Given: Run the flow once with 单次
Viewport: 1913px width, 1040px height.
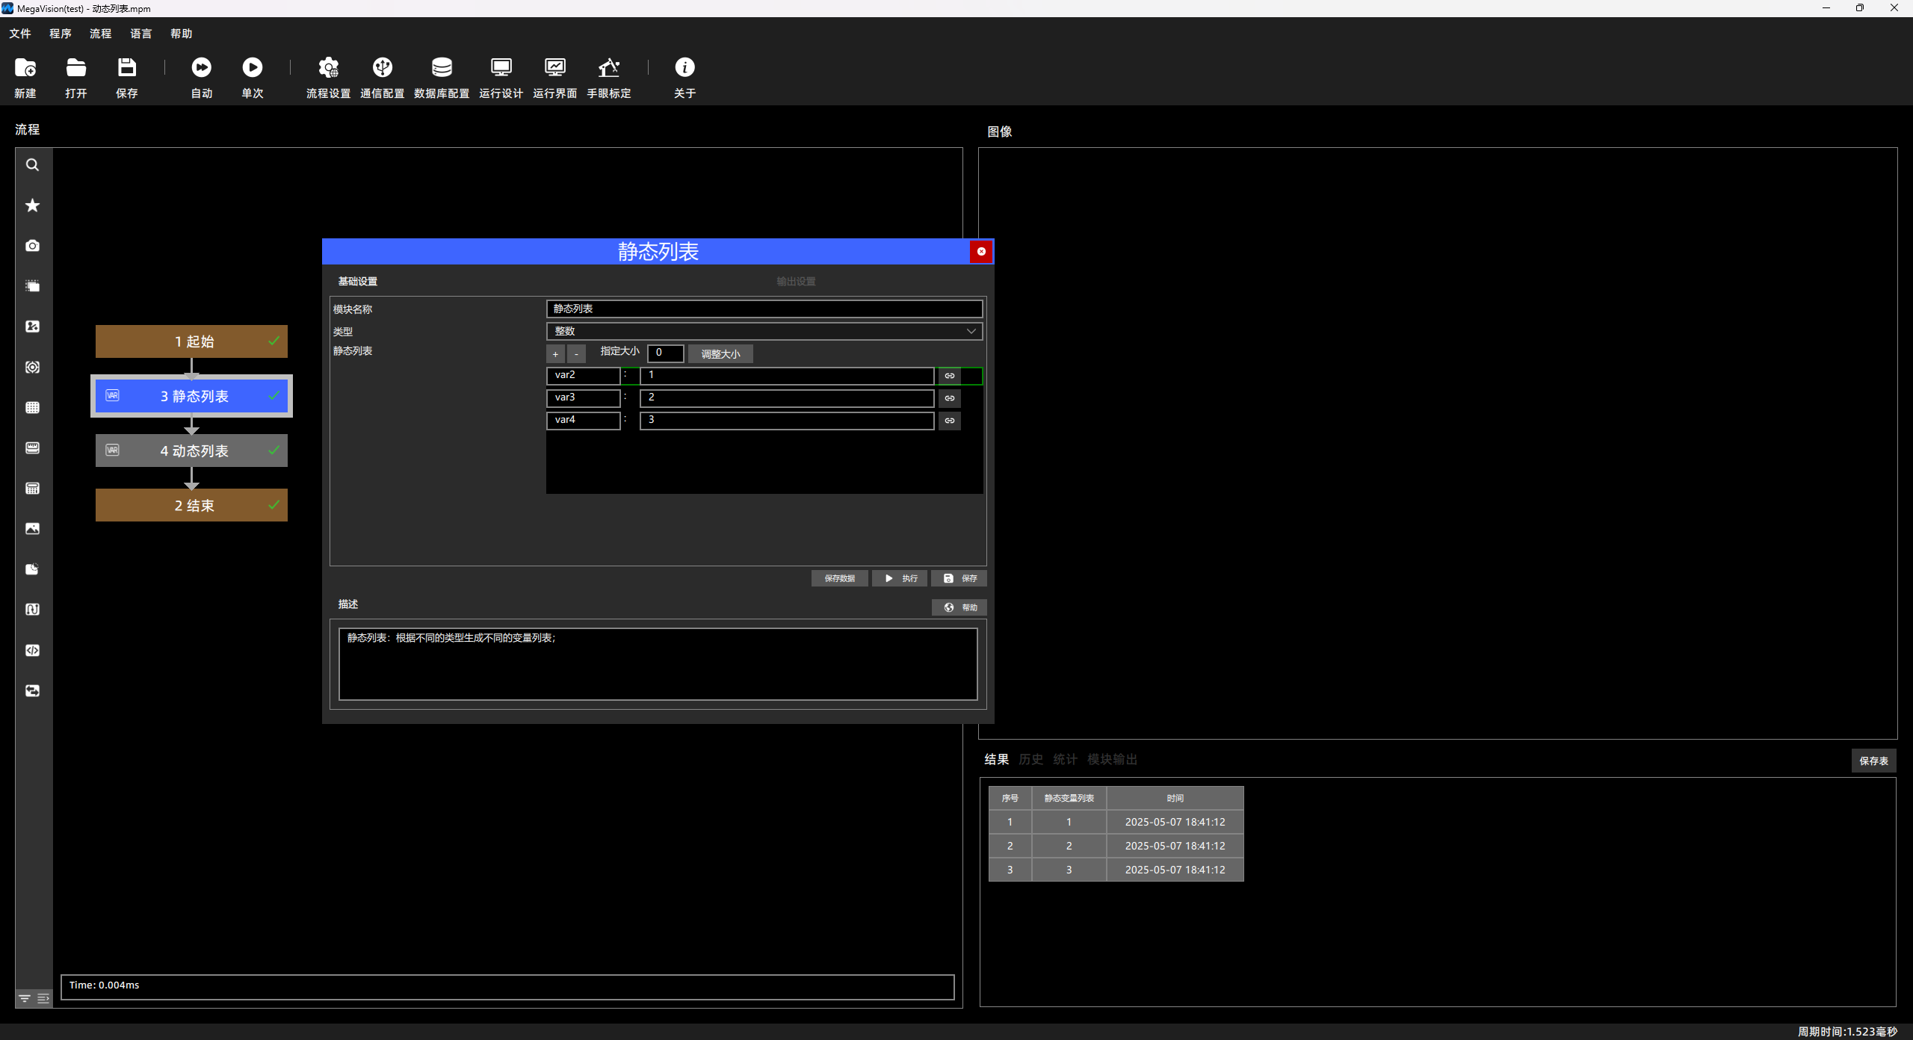Looking at the screenshot, I should [253, 78].
